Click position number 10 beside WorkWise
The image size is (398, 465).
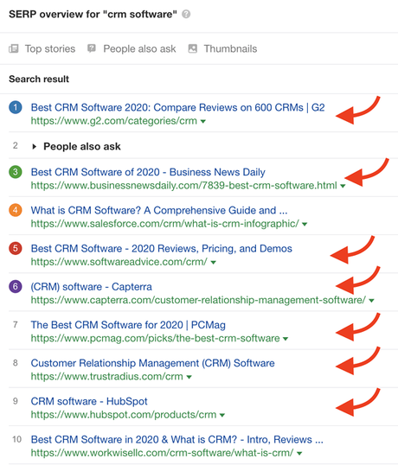tap(17, 439)
